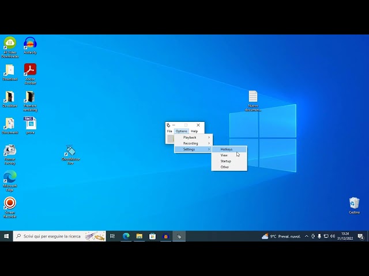Image resolution: width=369 pixels, height=276 pixels.
Task: Open the weather widget showing 9°C
Action: pyautogui.click(x=281, y=236)
